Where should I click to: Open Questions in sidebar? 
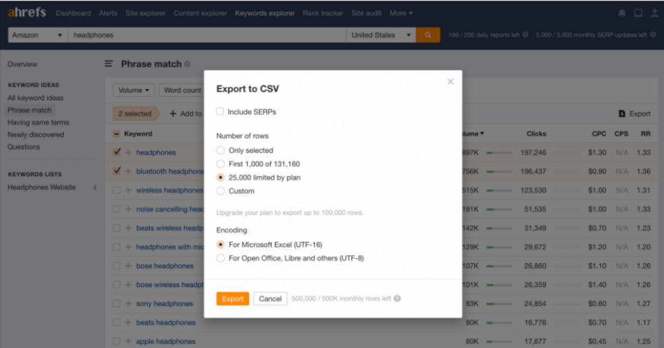[23, 147]
